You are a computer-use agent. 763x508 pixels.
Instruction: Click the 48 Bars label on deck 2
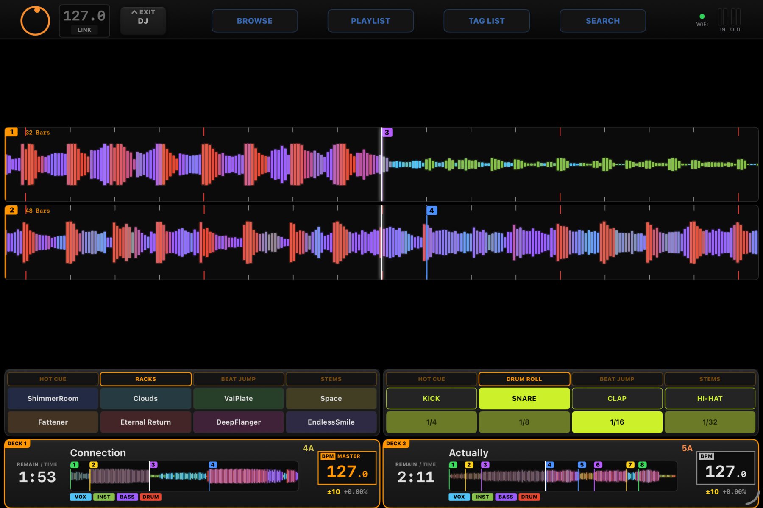click(38, 211)
